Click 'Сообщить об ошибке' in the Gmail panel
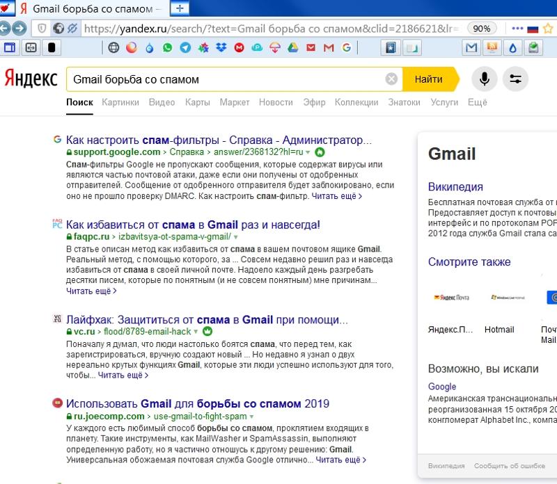This screenshot has width=557, height=484. [510, 466]
